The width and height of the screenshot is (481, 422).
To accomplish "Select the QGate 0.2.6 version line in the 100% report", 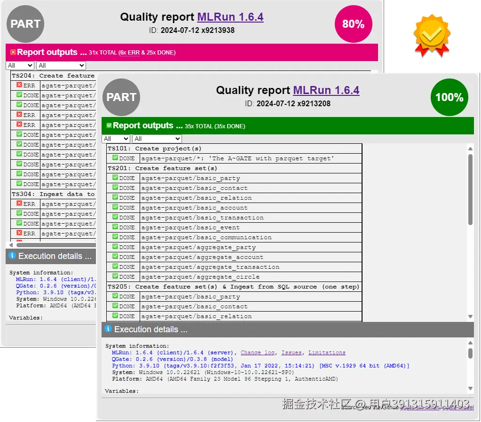I will pyautogui.click(x=173, y=359).
